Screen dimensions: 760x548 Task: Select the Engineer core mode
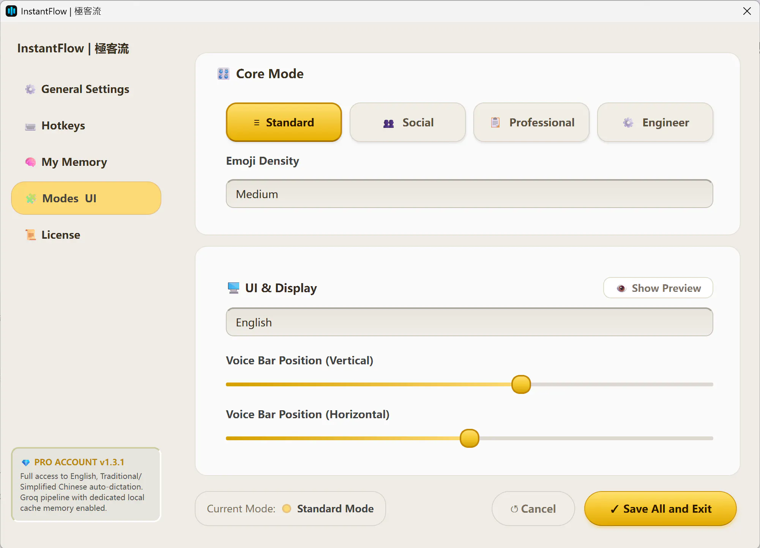(x=655, y=122)
